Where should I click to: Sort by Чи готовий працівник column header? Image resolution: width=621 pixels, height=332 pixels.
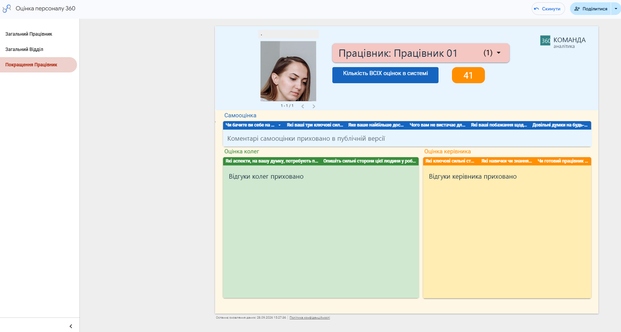click(x=563, y=161)
